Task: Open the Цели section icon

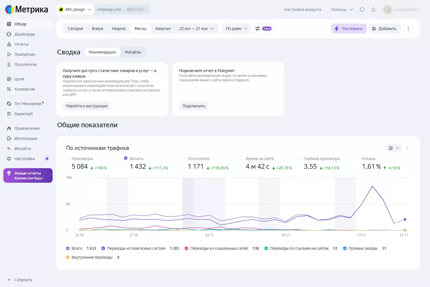Action: (x=9, y=79)
